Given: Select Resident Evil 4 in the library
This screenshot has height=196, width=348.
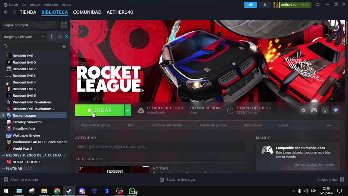Looking at the screenshot, I should coord(24,82).
